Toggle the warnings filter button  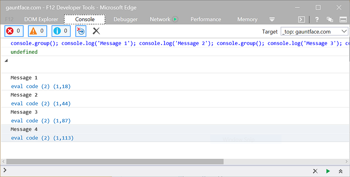tap(38, 31)
